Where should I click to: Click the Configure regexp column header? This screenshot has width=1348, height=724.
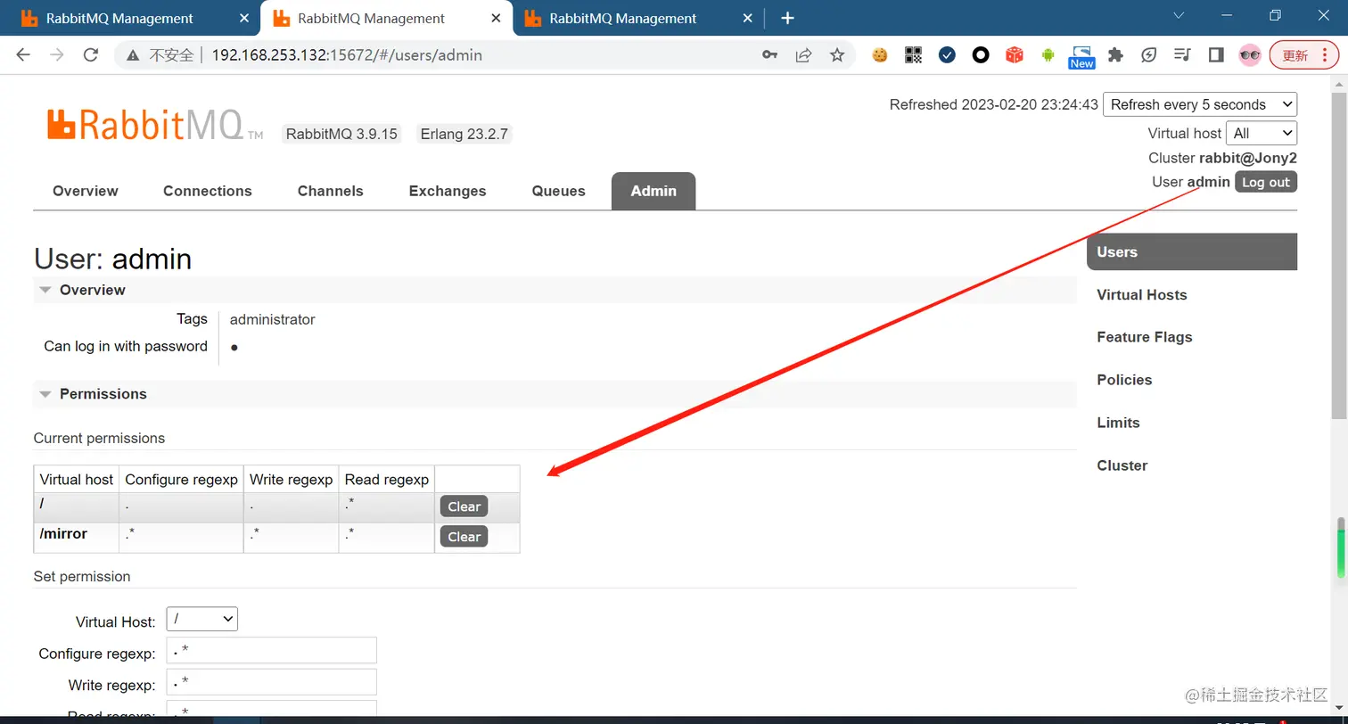coord(181,480)
